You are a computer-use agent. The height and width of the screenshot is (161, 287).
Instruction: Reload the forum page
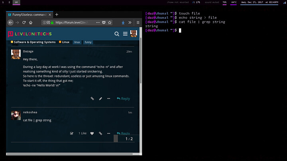tap(24, 22)
